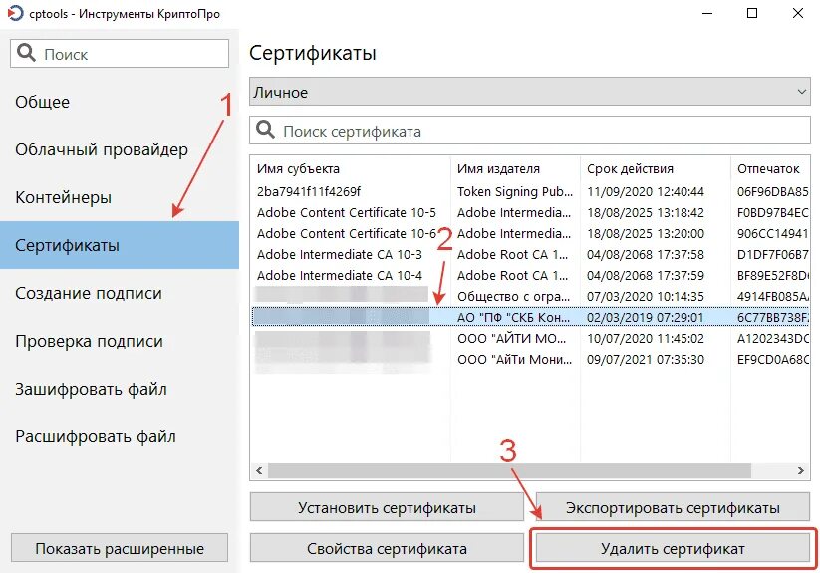Click date 18/08/2025 13:20:00 cell

tap(646, 234)
